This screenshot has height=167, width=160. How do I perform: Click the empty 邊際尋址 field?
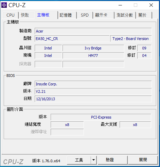click(67, 132)
